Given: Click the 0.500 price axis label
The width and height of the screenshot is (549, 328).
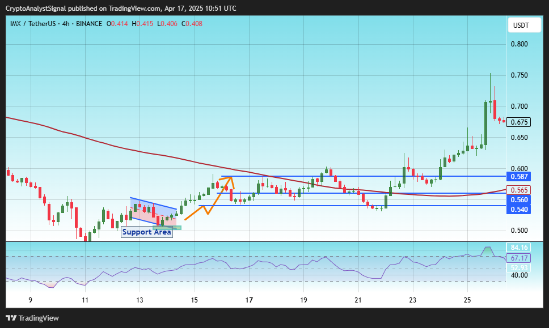Looking at the screenshot, I should click(x=520, y=231).
